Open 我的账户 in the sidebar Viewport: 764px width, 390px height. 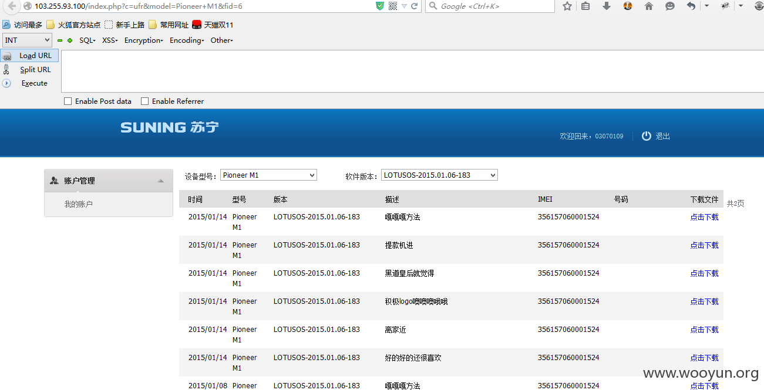pyautogui.click(x=78, y=204)
